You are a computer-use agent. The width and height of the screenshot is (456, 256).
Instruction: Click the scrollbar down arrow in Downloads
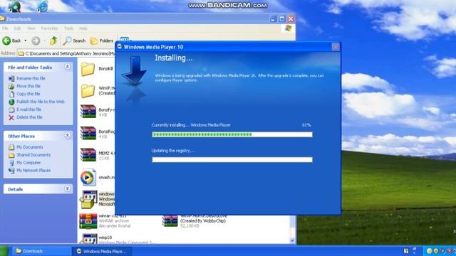[x=292, y=240]
